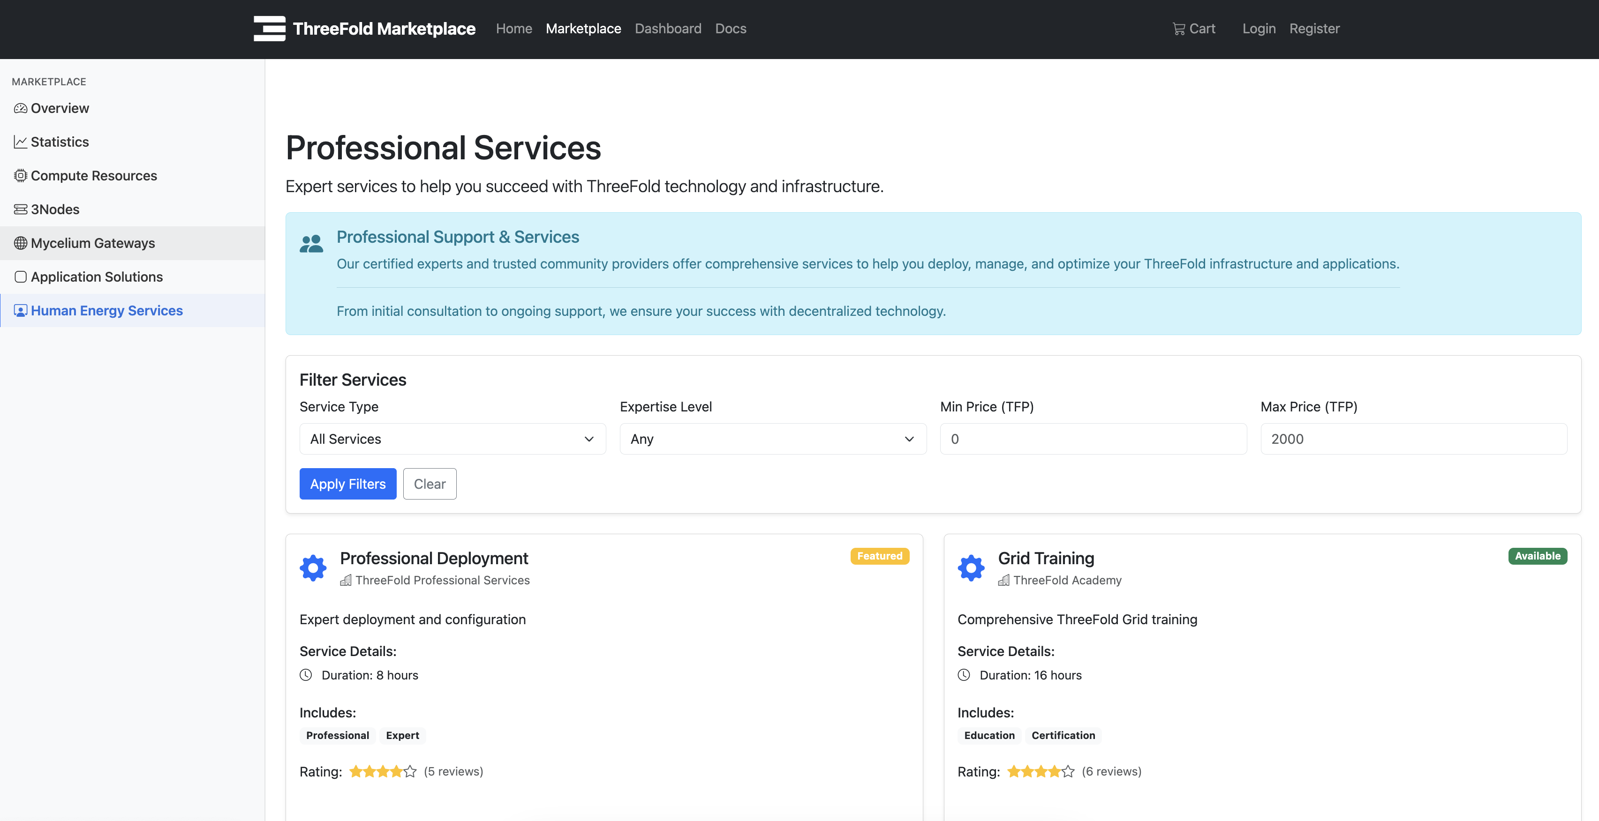Viewport: 1599px width, 821px height.
Task: Click into the Max Price field
Action: pyautogui.click(x=1413, y=439)
